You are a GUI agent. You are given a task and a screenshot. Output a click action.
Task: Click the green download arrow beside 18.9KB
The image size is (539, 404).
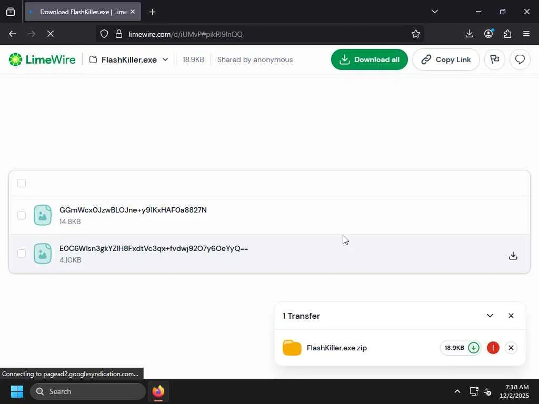coord(474,348)
